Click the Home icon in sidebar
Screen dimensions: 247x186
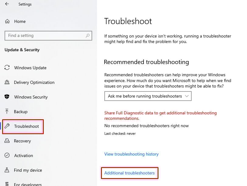(7, 21)
